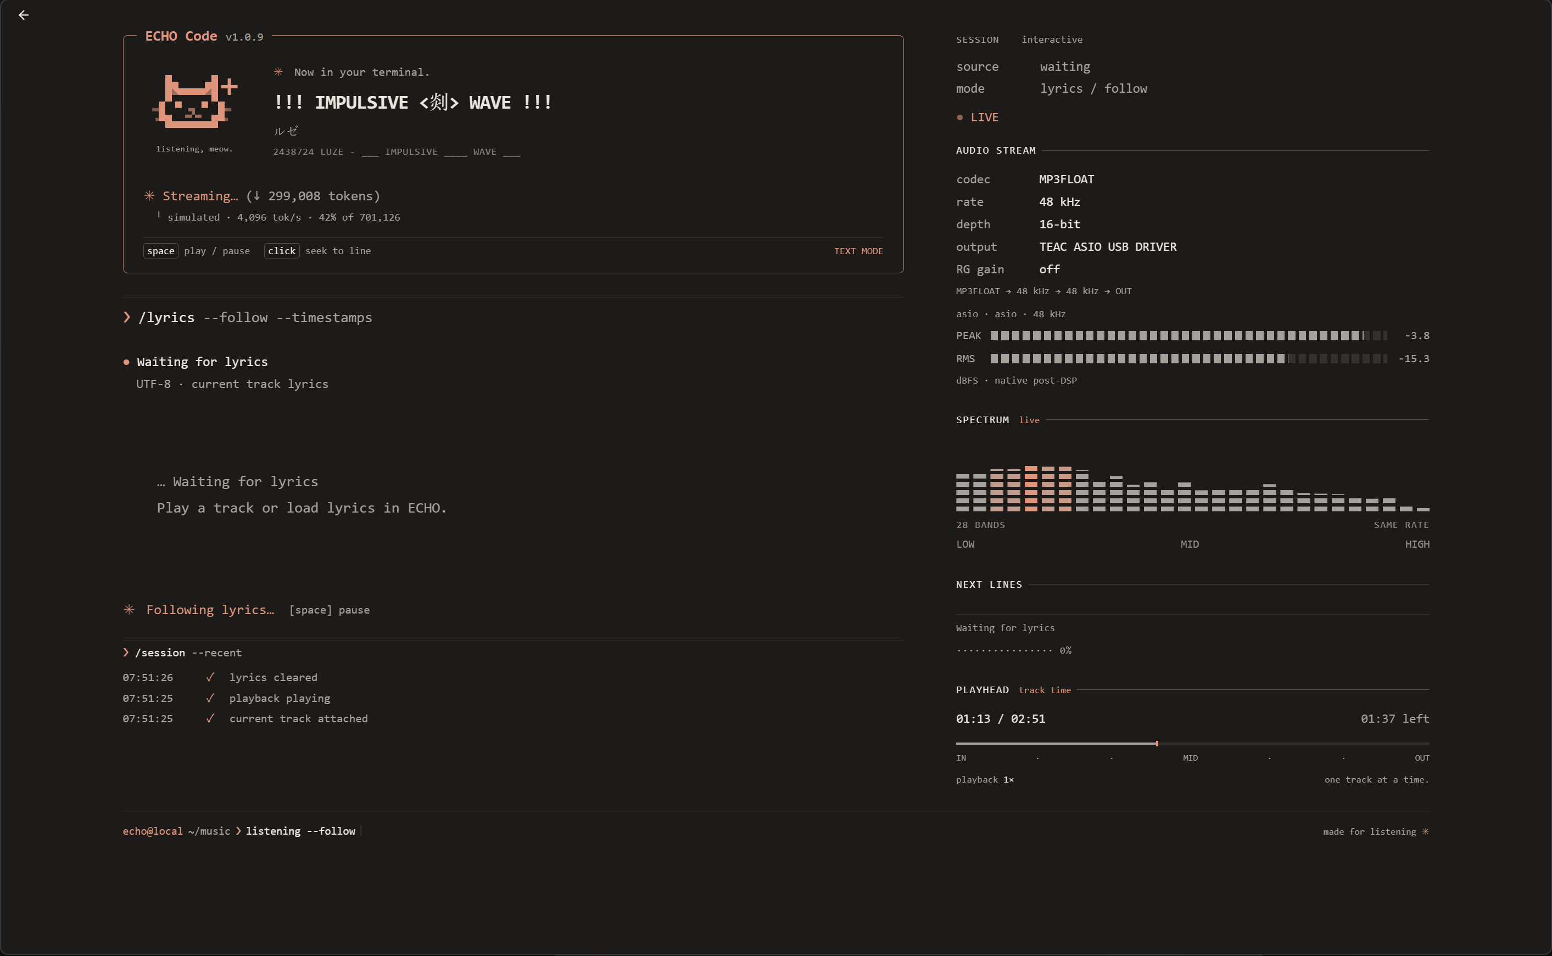Viewport: 1552px width, 956px height.
Task: Click the peak value '-3.8'
Action: pyautogui.click(x=1416, y=336)
